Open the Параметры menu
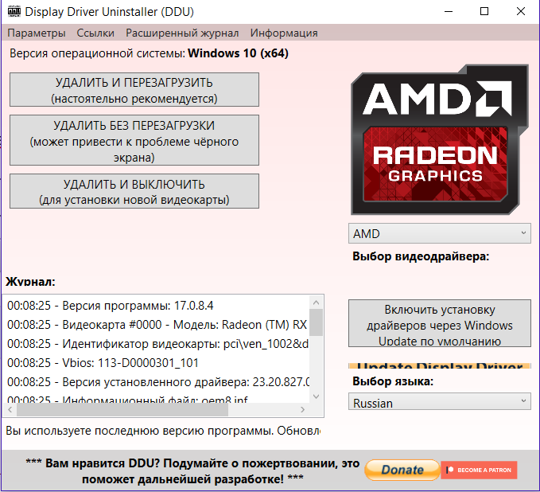Screen dimensions: 540x492 click(x=36, y=33)
